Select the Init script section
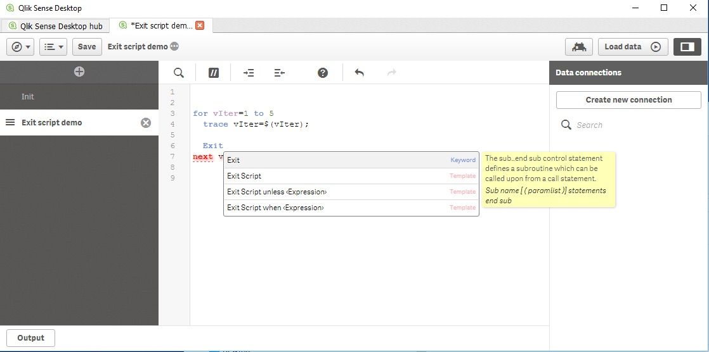Viewport: 709px width, 352px height. [79, 97]
